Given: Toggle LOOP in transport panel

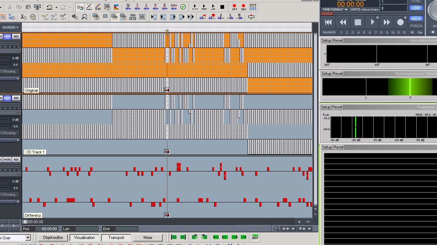Looking at the screenshot, I should (416, 8).
